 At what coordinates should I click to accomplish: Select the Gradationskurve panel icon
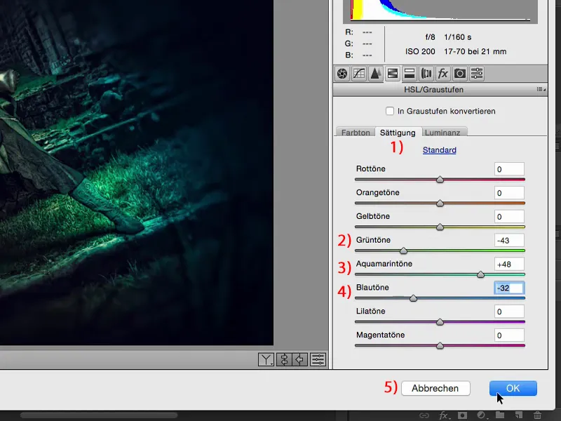[359, 73]
